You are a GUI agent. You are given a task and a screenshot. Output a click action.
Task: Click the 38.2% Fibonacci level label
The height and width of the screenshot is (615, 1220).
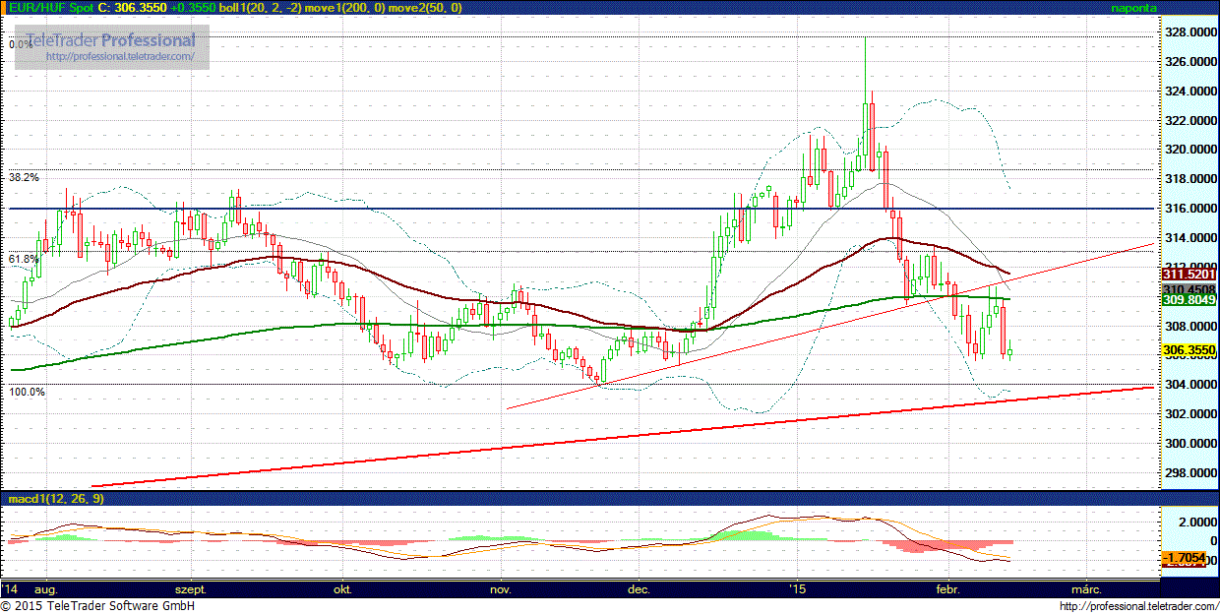coord(24,178)
